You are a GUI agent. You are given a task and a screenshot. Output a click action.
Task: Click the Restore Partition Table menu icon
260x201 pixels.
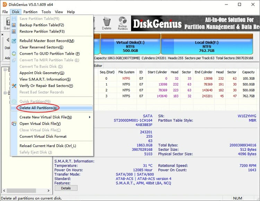(14, 31)
